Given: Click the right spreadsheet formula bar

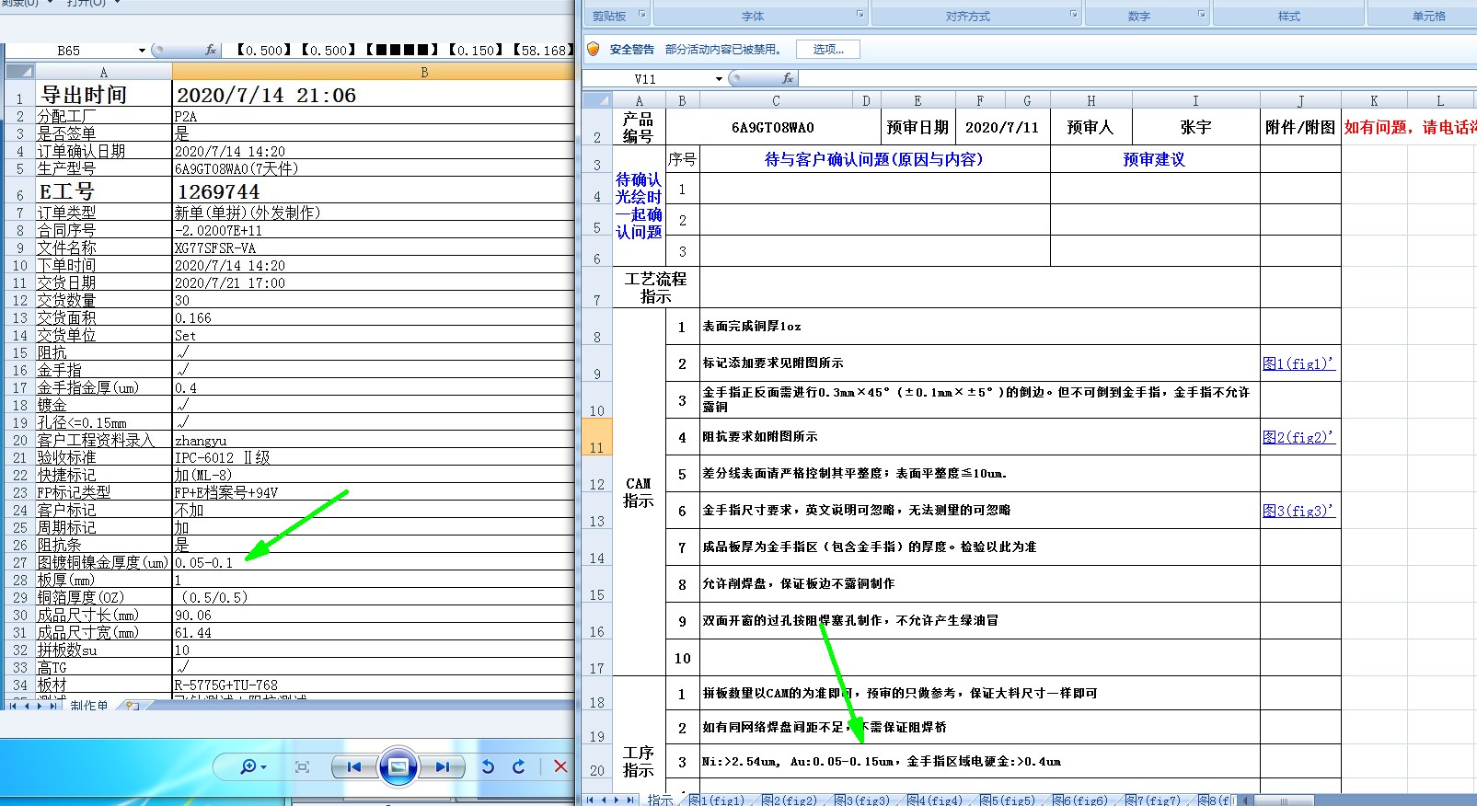Looking at the screenshot, I should pos(1137,78).
